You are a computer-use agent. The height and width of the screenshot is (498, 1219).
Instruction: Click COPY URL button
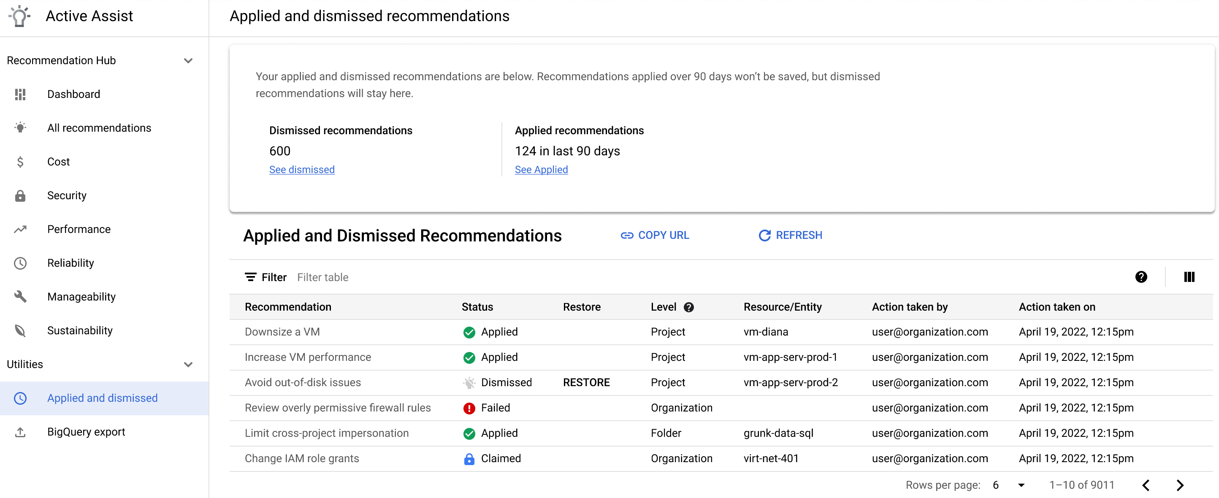656,235
